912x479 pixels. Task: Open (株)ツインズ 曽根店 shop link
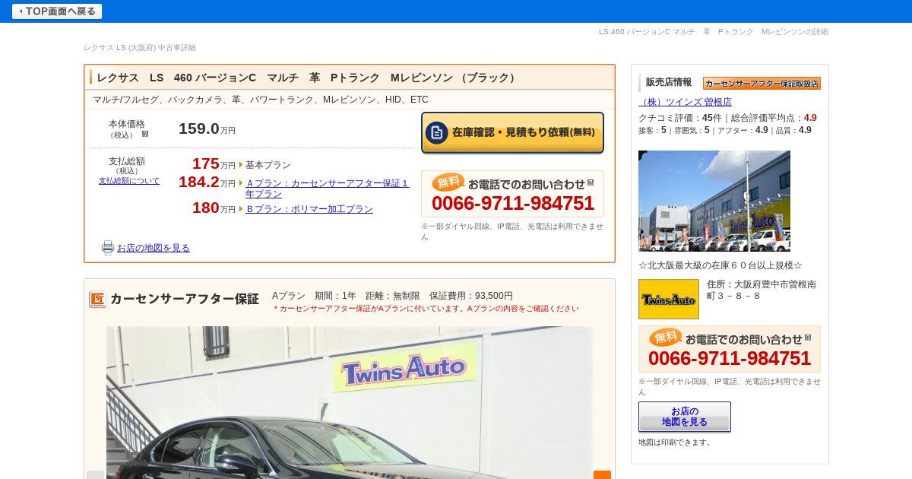(x=685, y=102)
